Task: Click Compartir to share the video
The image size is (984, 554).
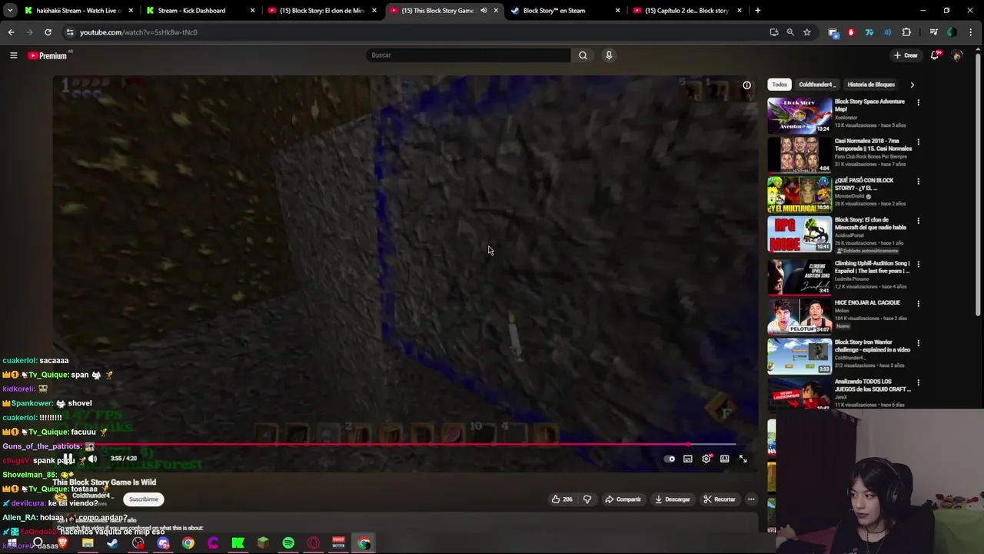Action: tap(623, 499)
